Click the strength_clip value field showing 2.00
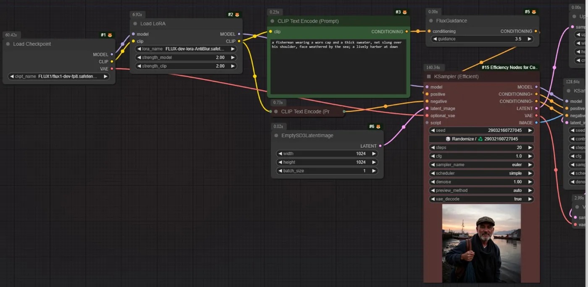 (x=186, y=66)
